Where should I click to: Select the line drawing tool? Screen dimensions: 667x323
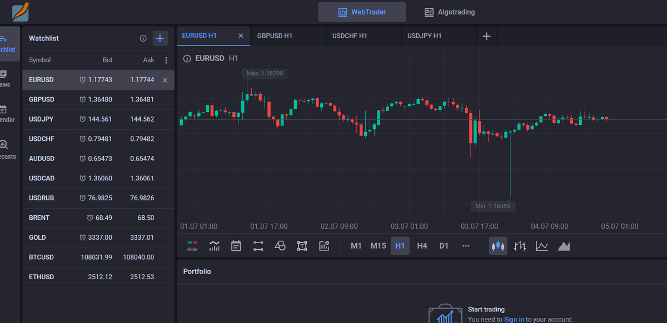point(258,246)
